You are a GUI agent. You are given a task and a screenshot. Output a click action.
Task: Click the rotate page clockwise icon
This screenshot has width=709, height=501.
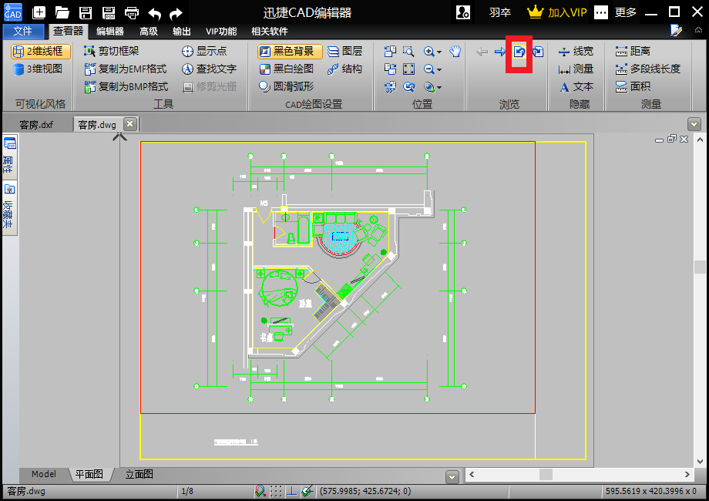point(390,69)
